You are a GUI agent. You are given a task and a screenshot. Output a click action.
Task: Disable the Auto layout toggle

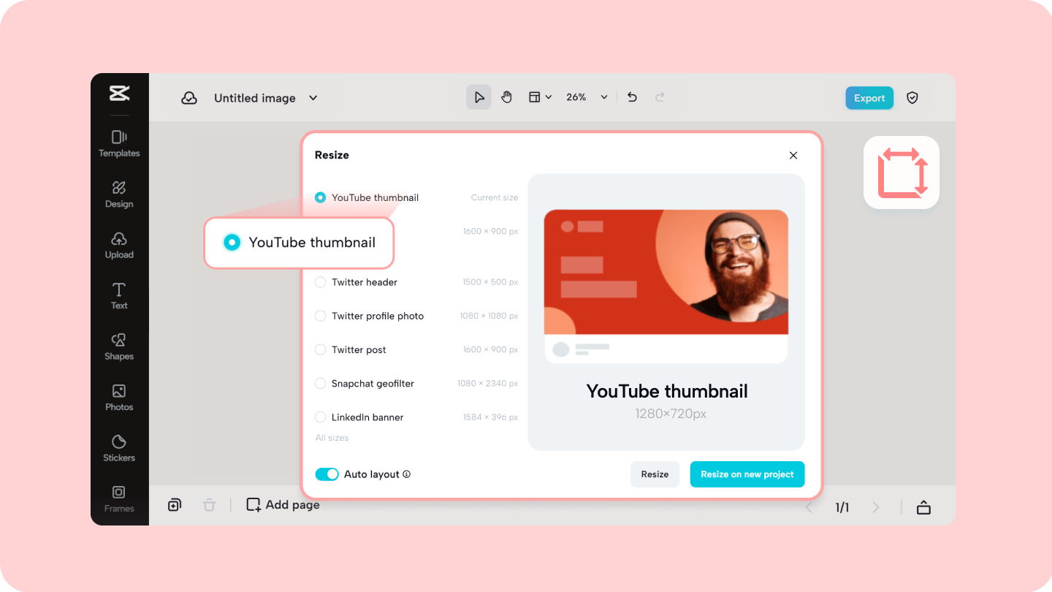[x=327, y=474]
